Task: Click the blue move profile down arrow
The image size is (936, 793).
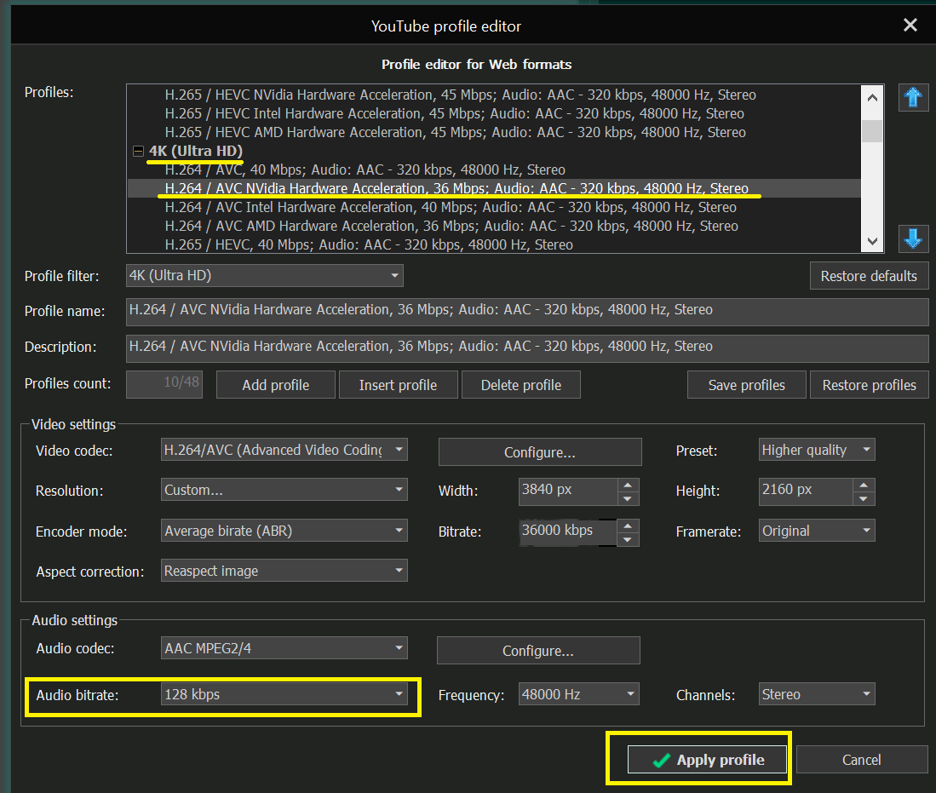Action: [x=913, y=238]
